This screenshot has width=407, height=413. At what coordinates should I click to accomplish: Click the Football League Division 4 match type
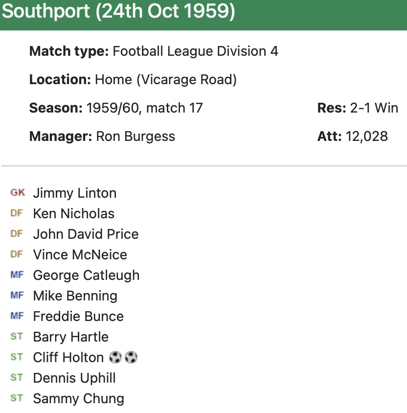195,51
